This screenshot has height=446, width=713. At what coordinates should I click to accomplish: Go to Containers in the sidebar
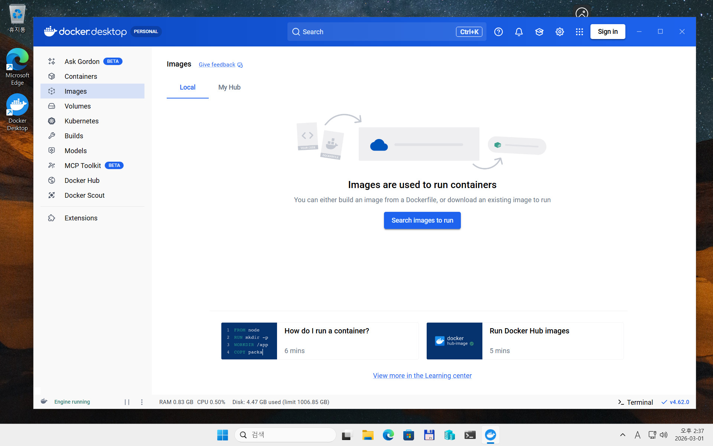pyautogui.click(x=92, y=76)
